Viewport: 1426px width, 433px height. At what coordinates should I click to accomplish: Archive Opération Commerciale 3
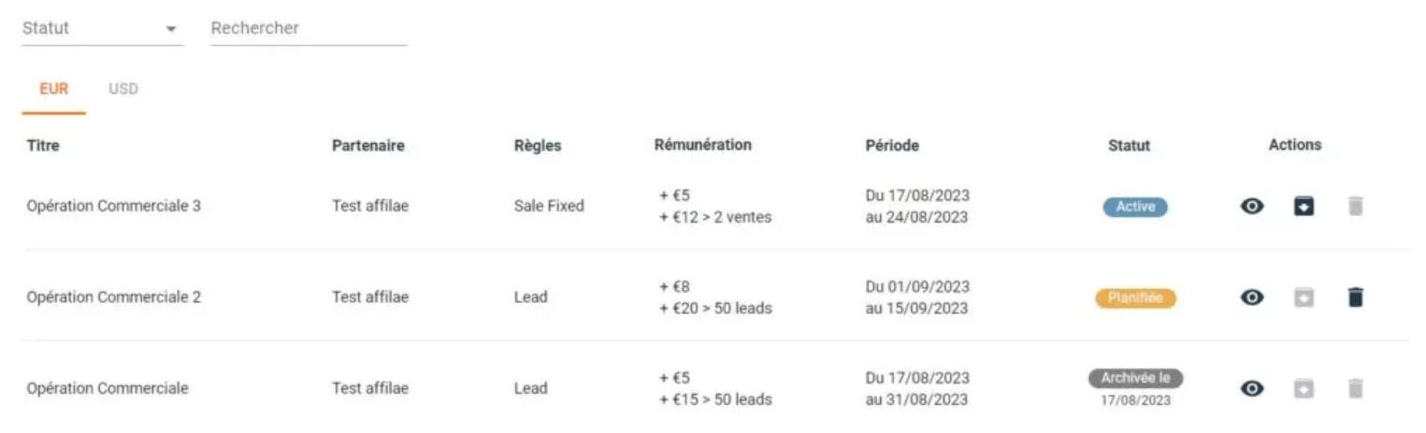click(1304, 207)
